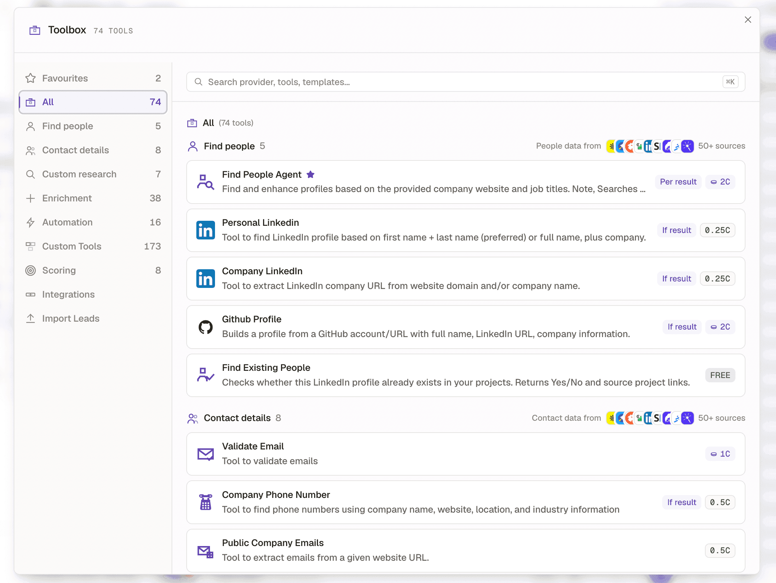The image size is (776, 583).
Task: Click the 74 TOOLS label in header
Action: (113, 31)
